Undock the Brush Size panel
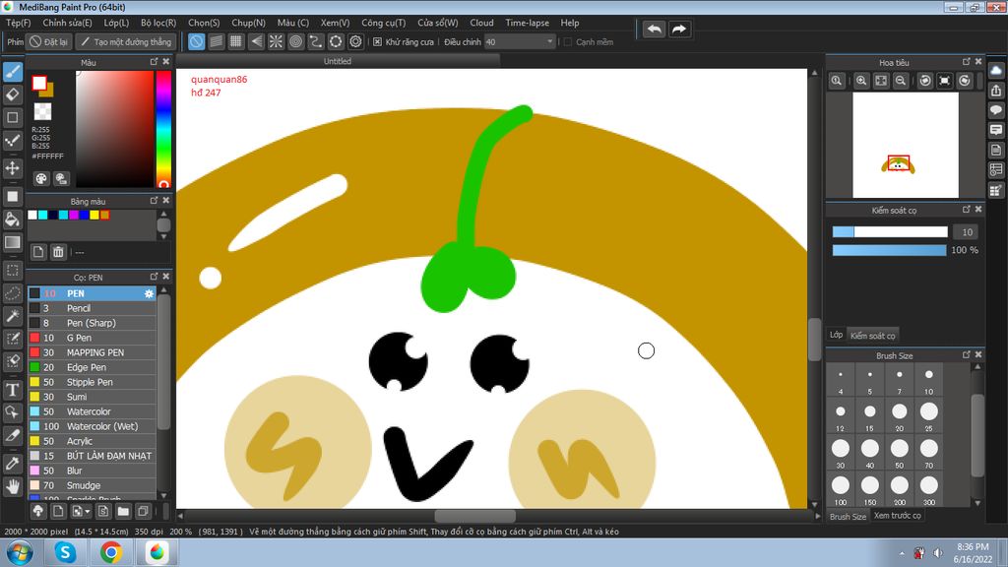The height and width of the screenshot is (567, 1008). click(x=967, y=354)
